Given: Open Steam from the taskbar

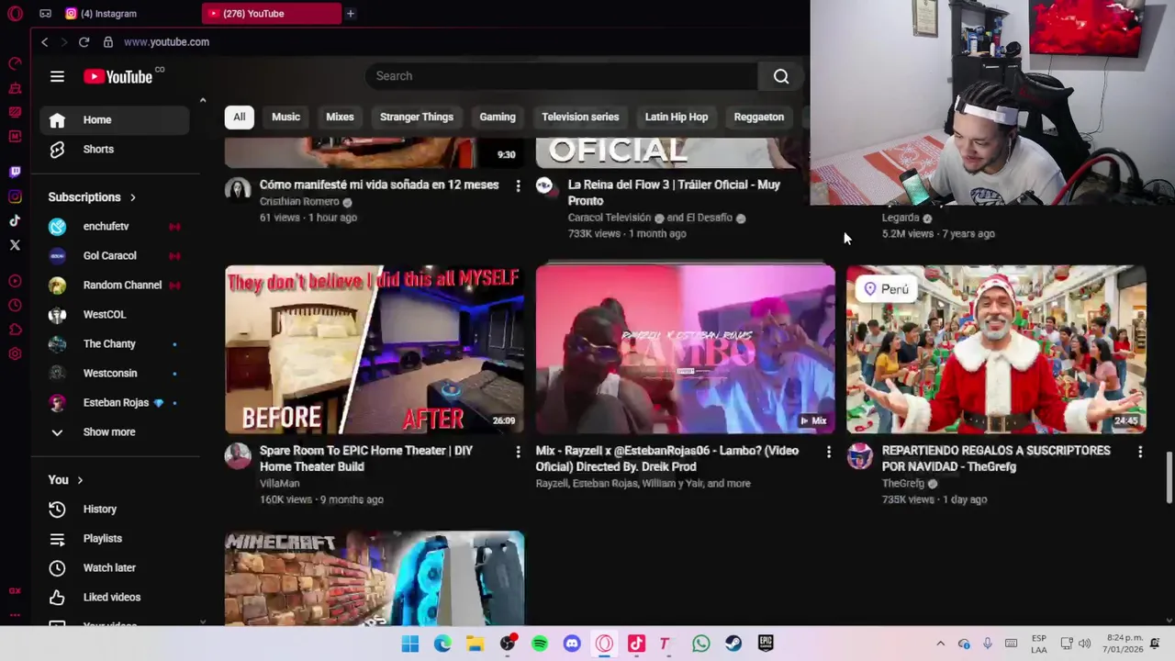Looking at the screenshot, I should click(x=733, y=644).
